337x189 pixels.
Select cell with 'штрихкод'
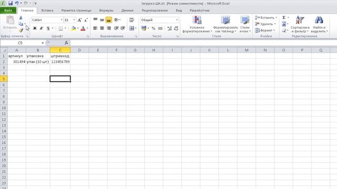60,56
